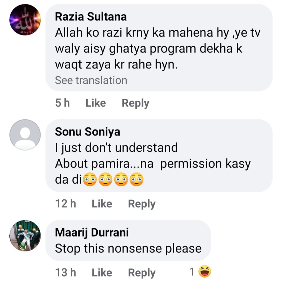Open Maarij Durrani's profile name link
Image resolution: width=282 pixels, height=284 pixels.
point(92,232)
